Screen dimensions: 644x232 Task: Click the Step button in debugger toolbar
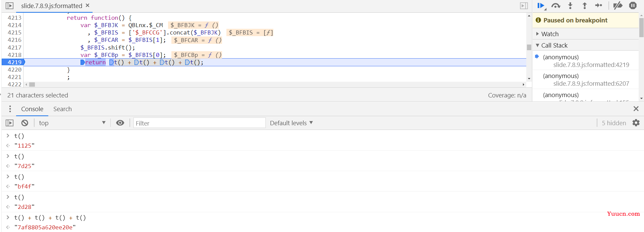click(599, 5)
